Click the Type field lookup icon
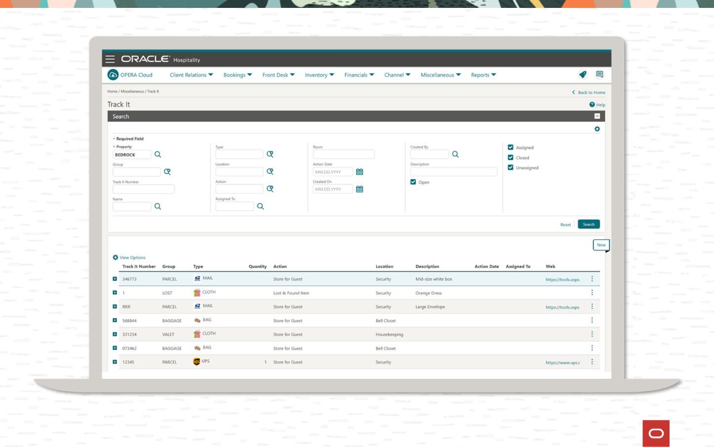The image size is (714, 447). [x=270, y=154]
